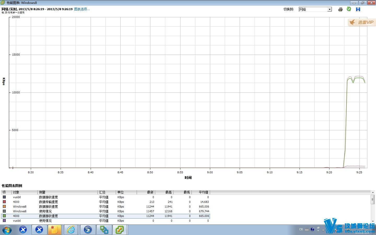This screenshot has width=376, height=235.
Task: Open Internet Explorer from the taskbar
Action: click(71, 230)
